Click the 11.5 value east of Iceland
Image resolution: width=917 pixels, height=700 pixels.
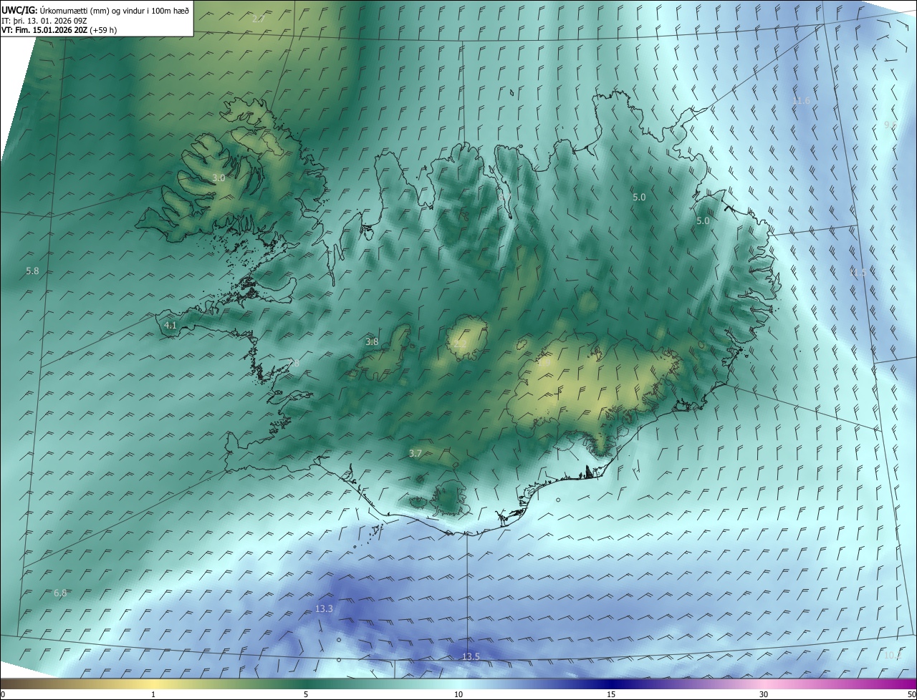[x=858, y=273]
